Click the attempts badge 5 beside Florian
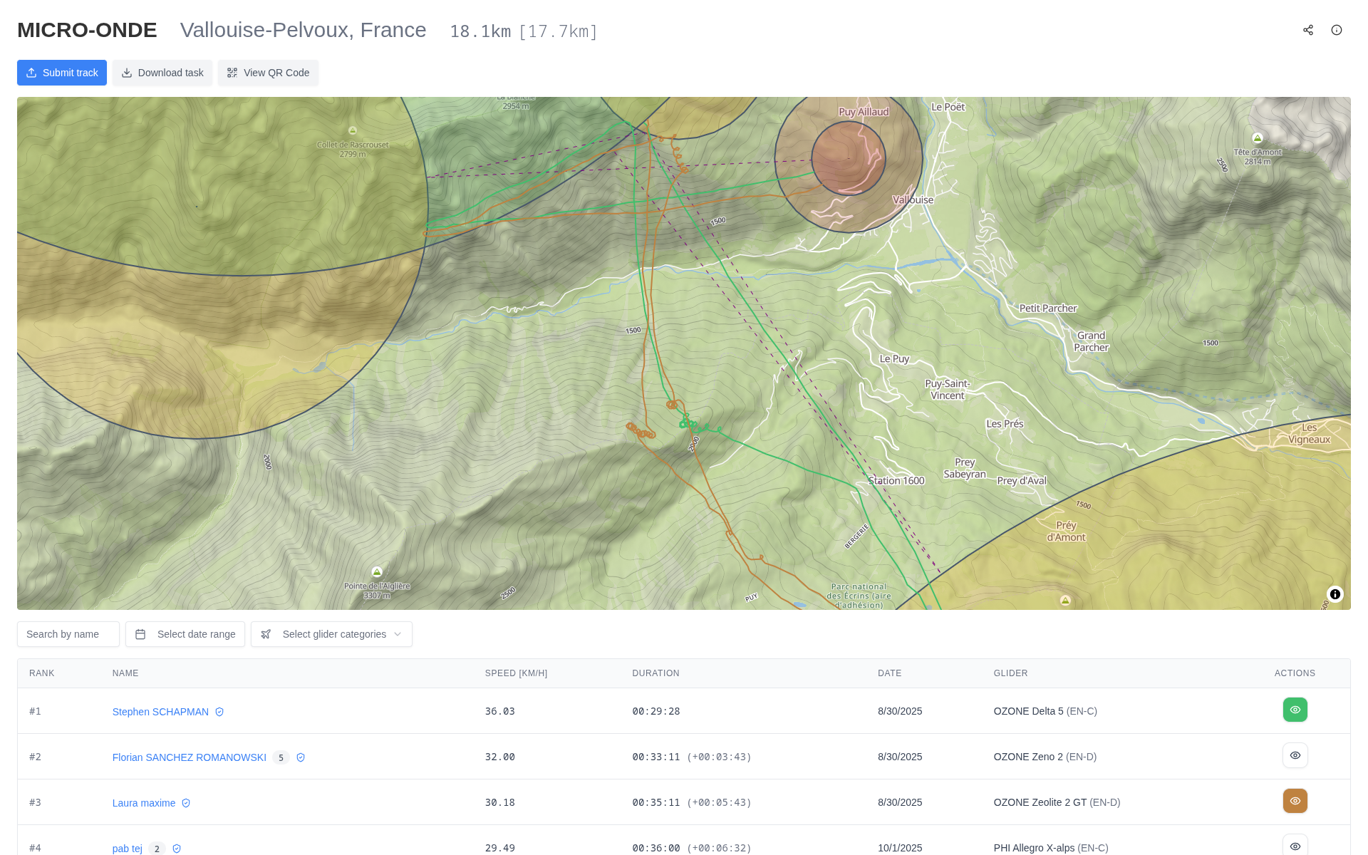The width and height of the screenshot is (1368, 855). [x=281, y=757]
